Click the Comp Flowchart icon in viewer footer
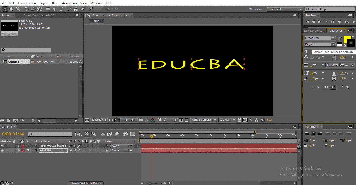356x185 pixels. (x=257, y=120)
